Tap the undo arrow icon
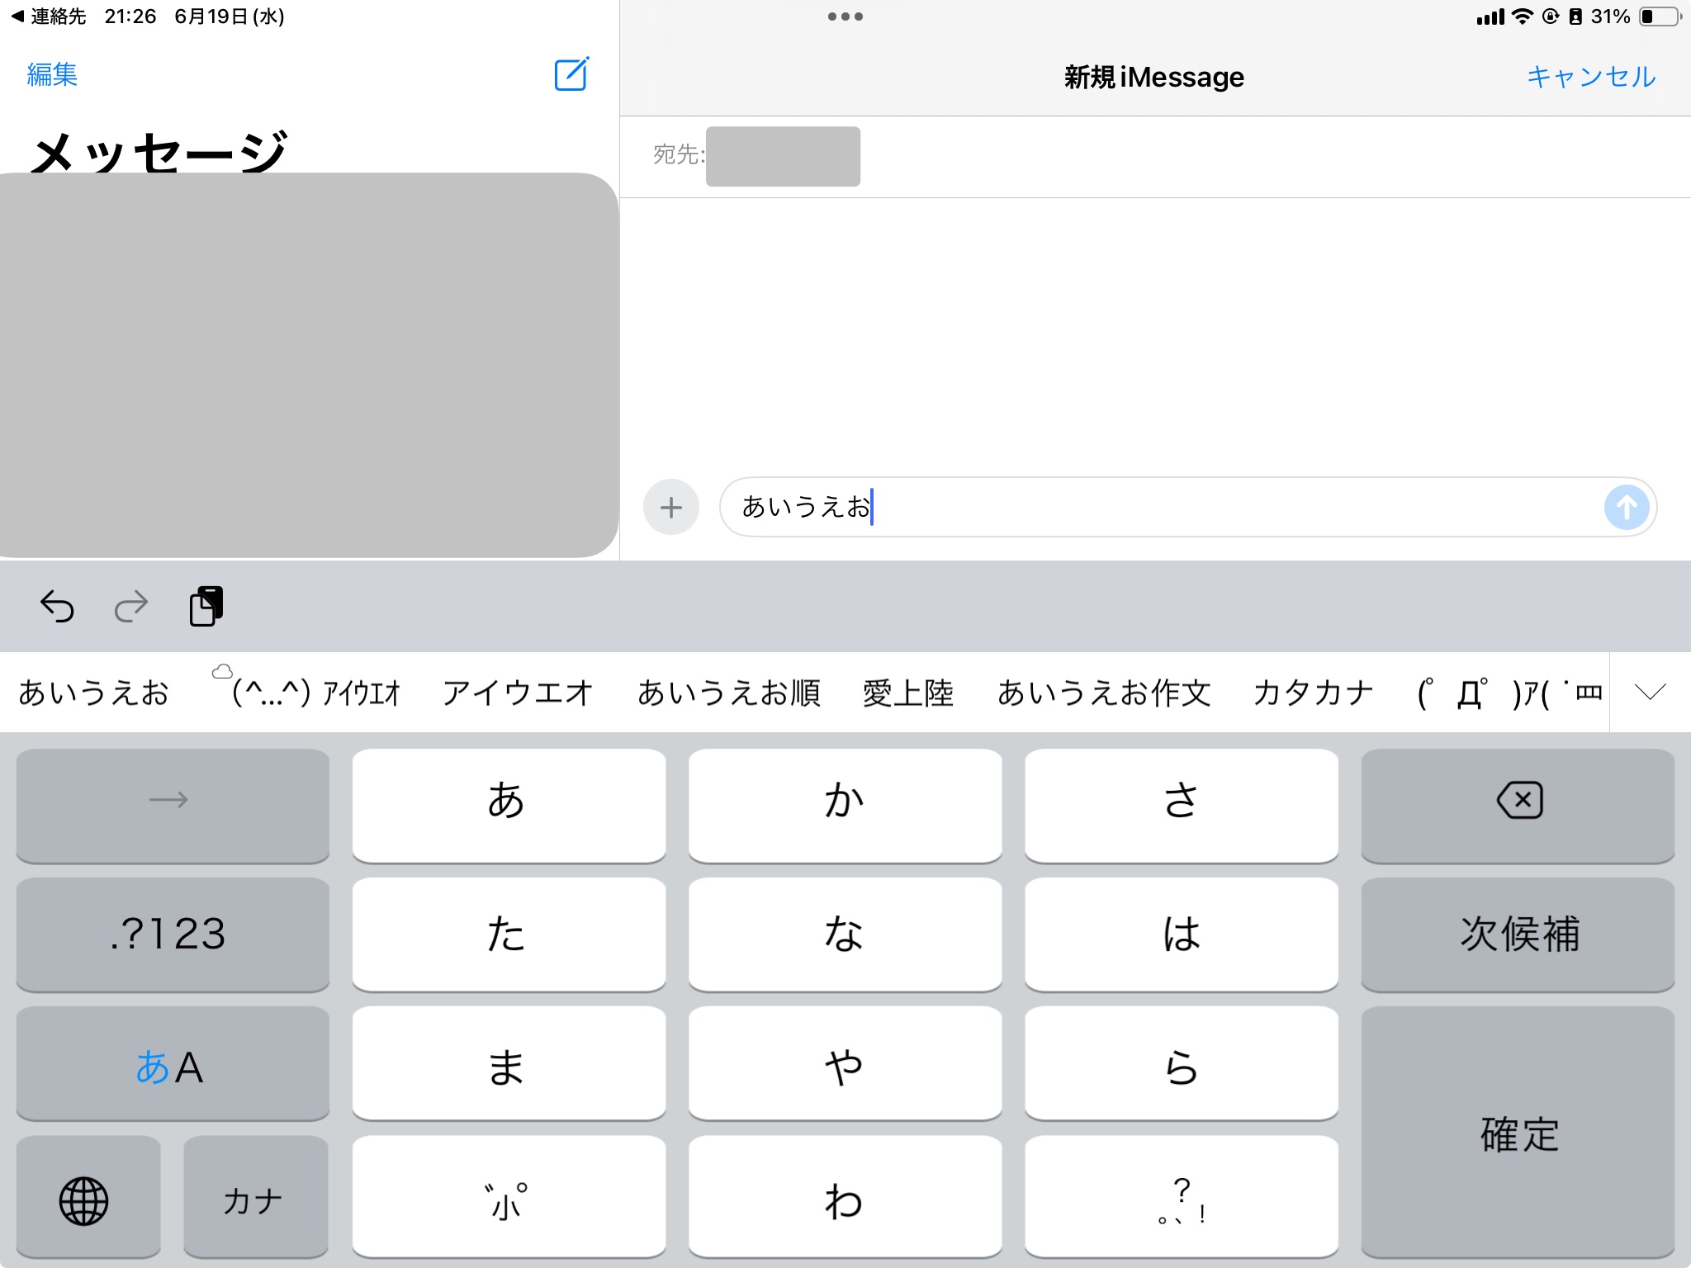The image size is (1691, 1268). click(x=57, y=607)
